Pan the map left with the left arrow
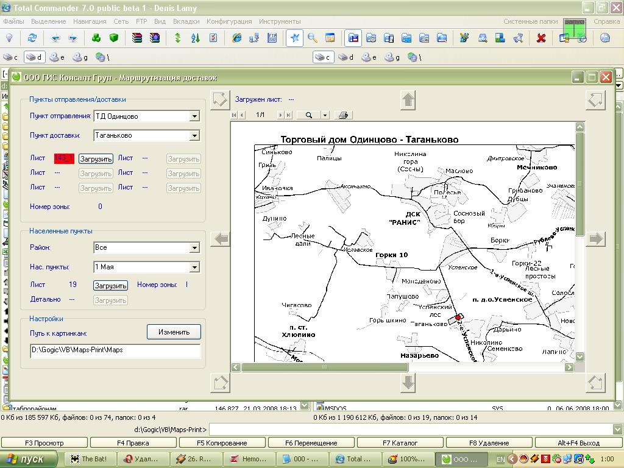 (x=220, y=239)
